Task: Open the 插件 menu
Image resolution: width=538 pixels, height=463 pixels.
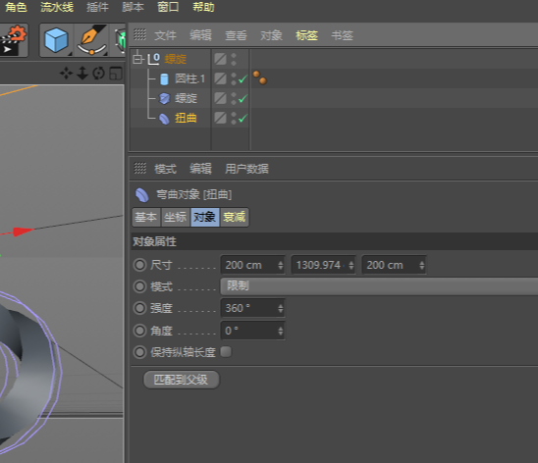Action: pyautogui.click(x=97, y=7)
